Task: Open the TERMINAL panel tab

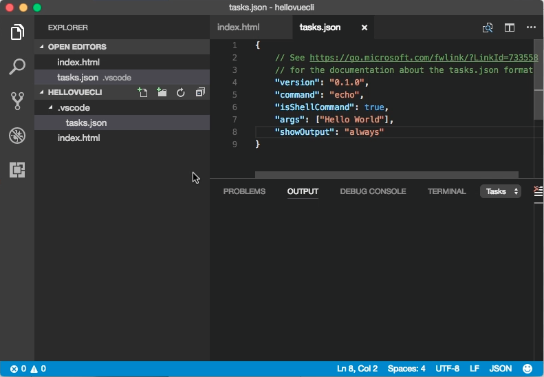Action: coord(446,191)
